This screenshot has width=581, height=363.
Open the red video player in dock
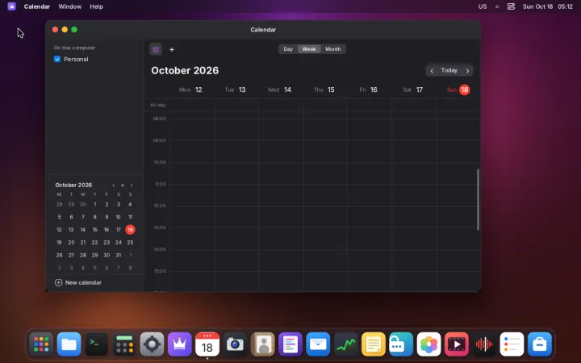pyautogui.click(x=456, y=344)
